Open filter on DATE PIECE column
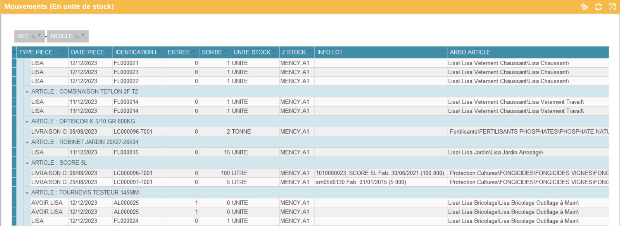The image size is (620, 226). pos(107,51)
